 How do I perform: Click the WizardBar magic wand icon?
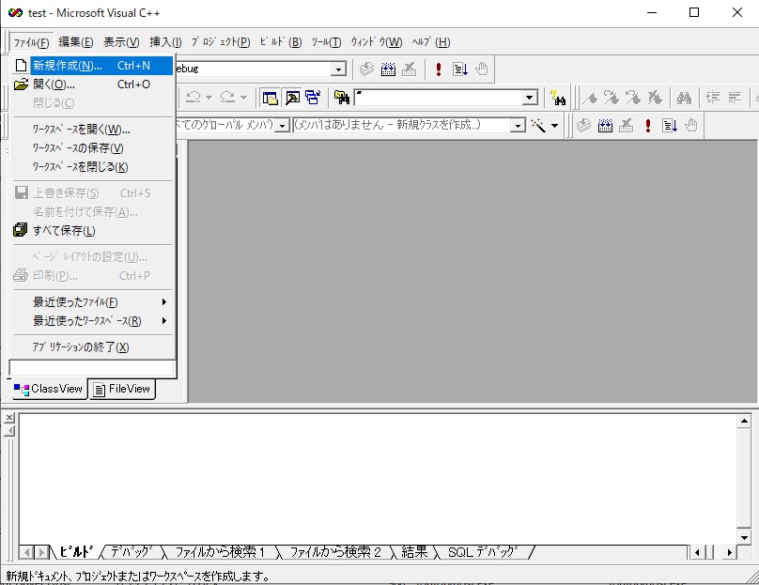pos(538,125)
